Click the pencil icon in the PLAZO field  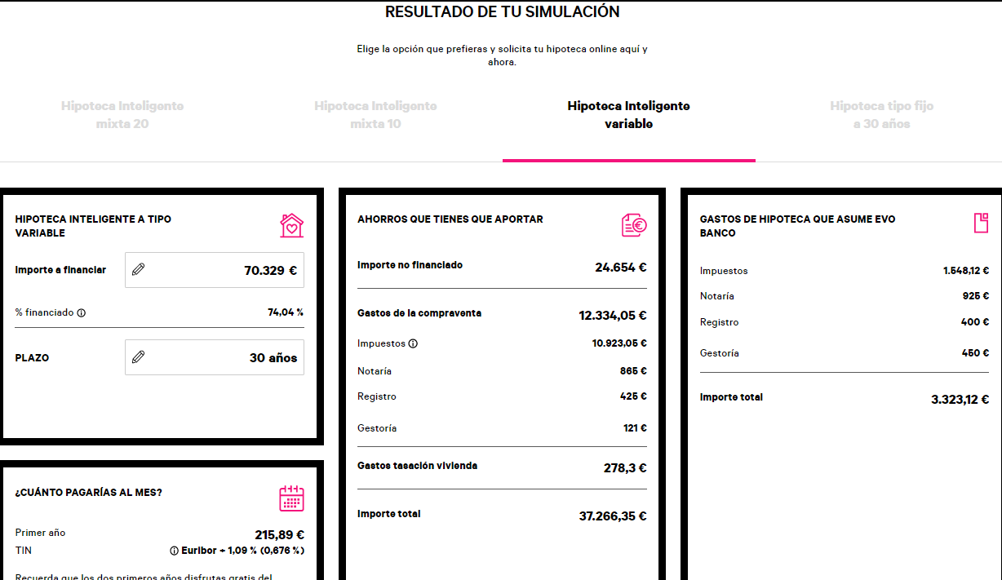click(x=138, y=356)
